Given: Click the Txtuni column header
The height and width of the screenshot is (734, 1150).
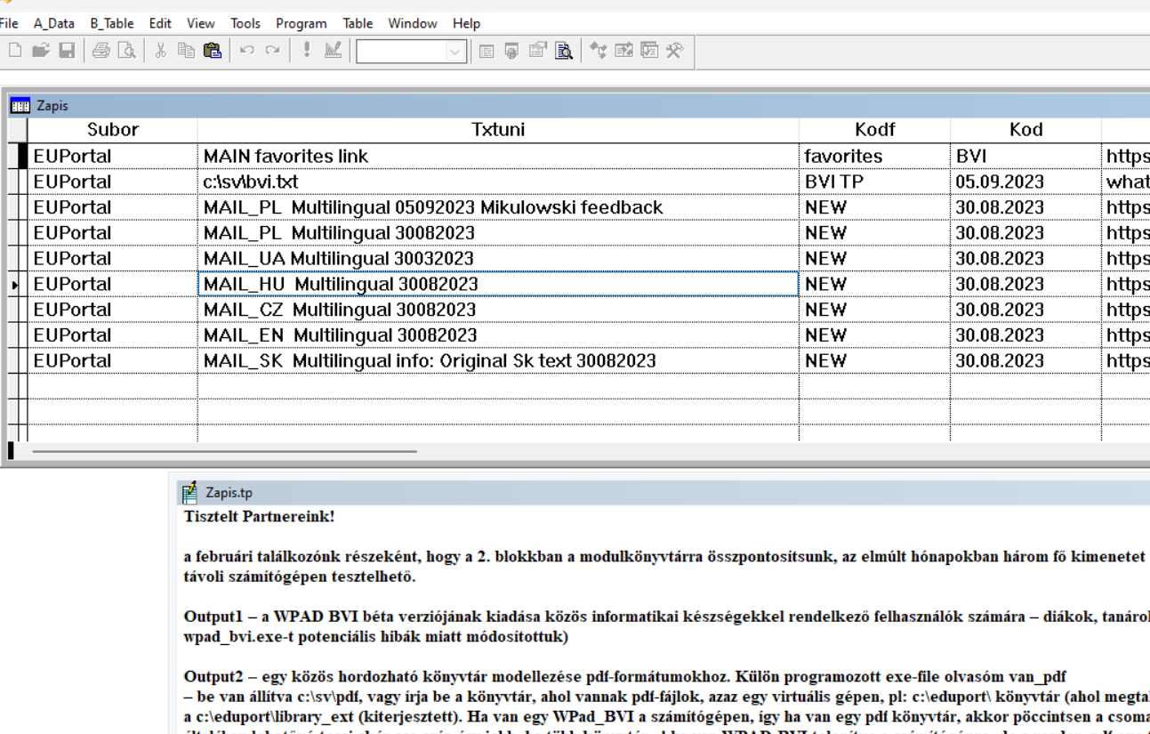Looking at the screenshot, I should click(498, 130).
